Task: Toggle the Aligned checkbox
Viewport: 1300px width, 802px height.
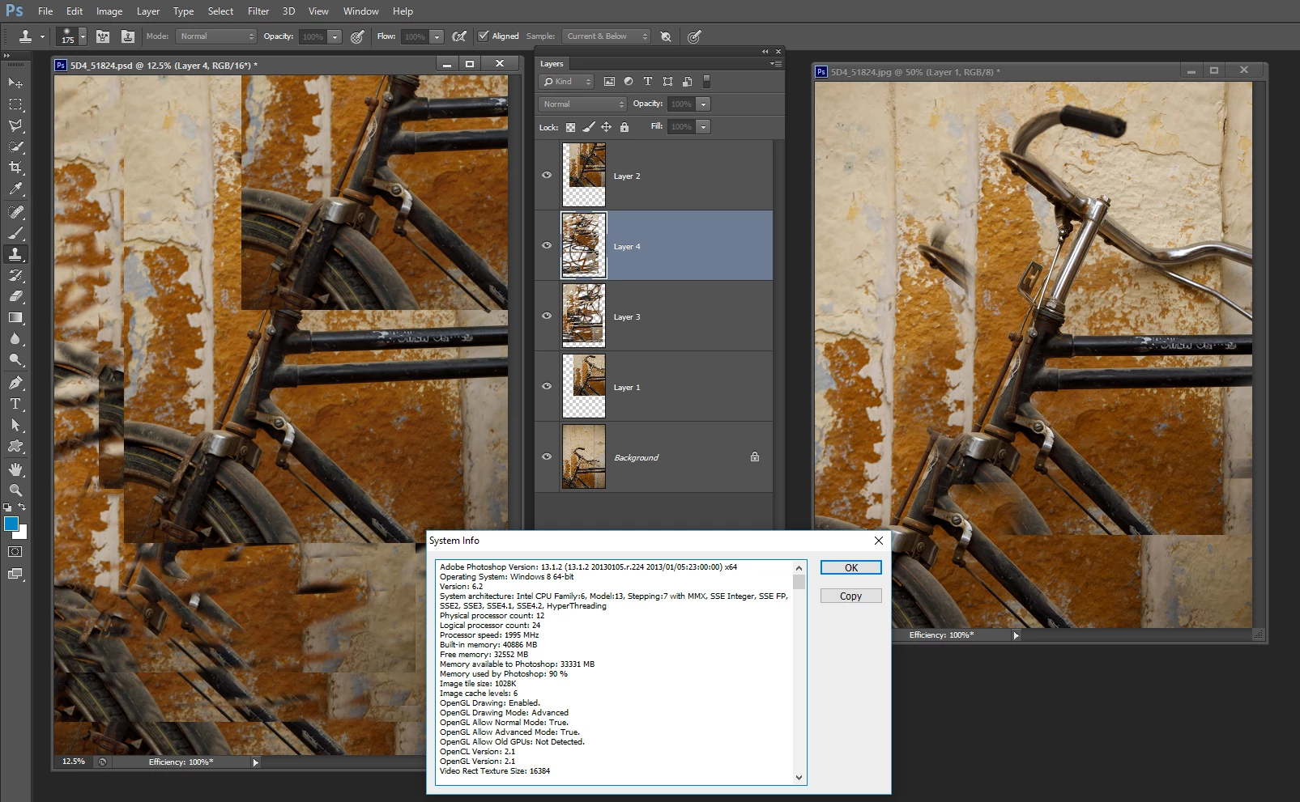Action: click(x=484, y=36)
